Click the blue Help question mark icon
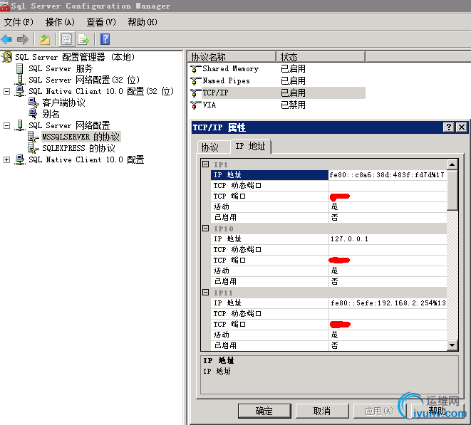This screenshot has width=471, height=425. pos(105,39)
